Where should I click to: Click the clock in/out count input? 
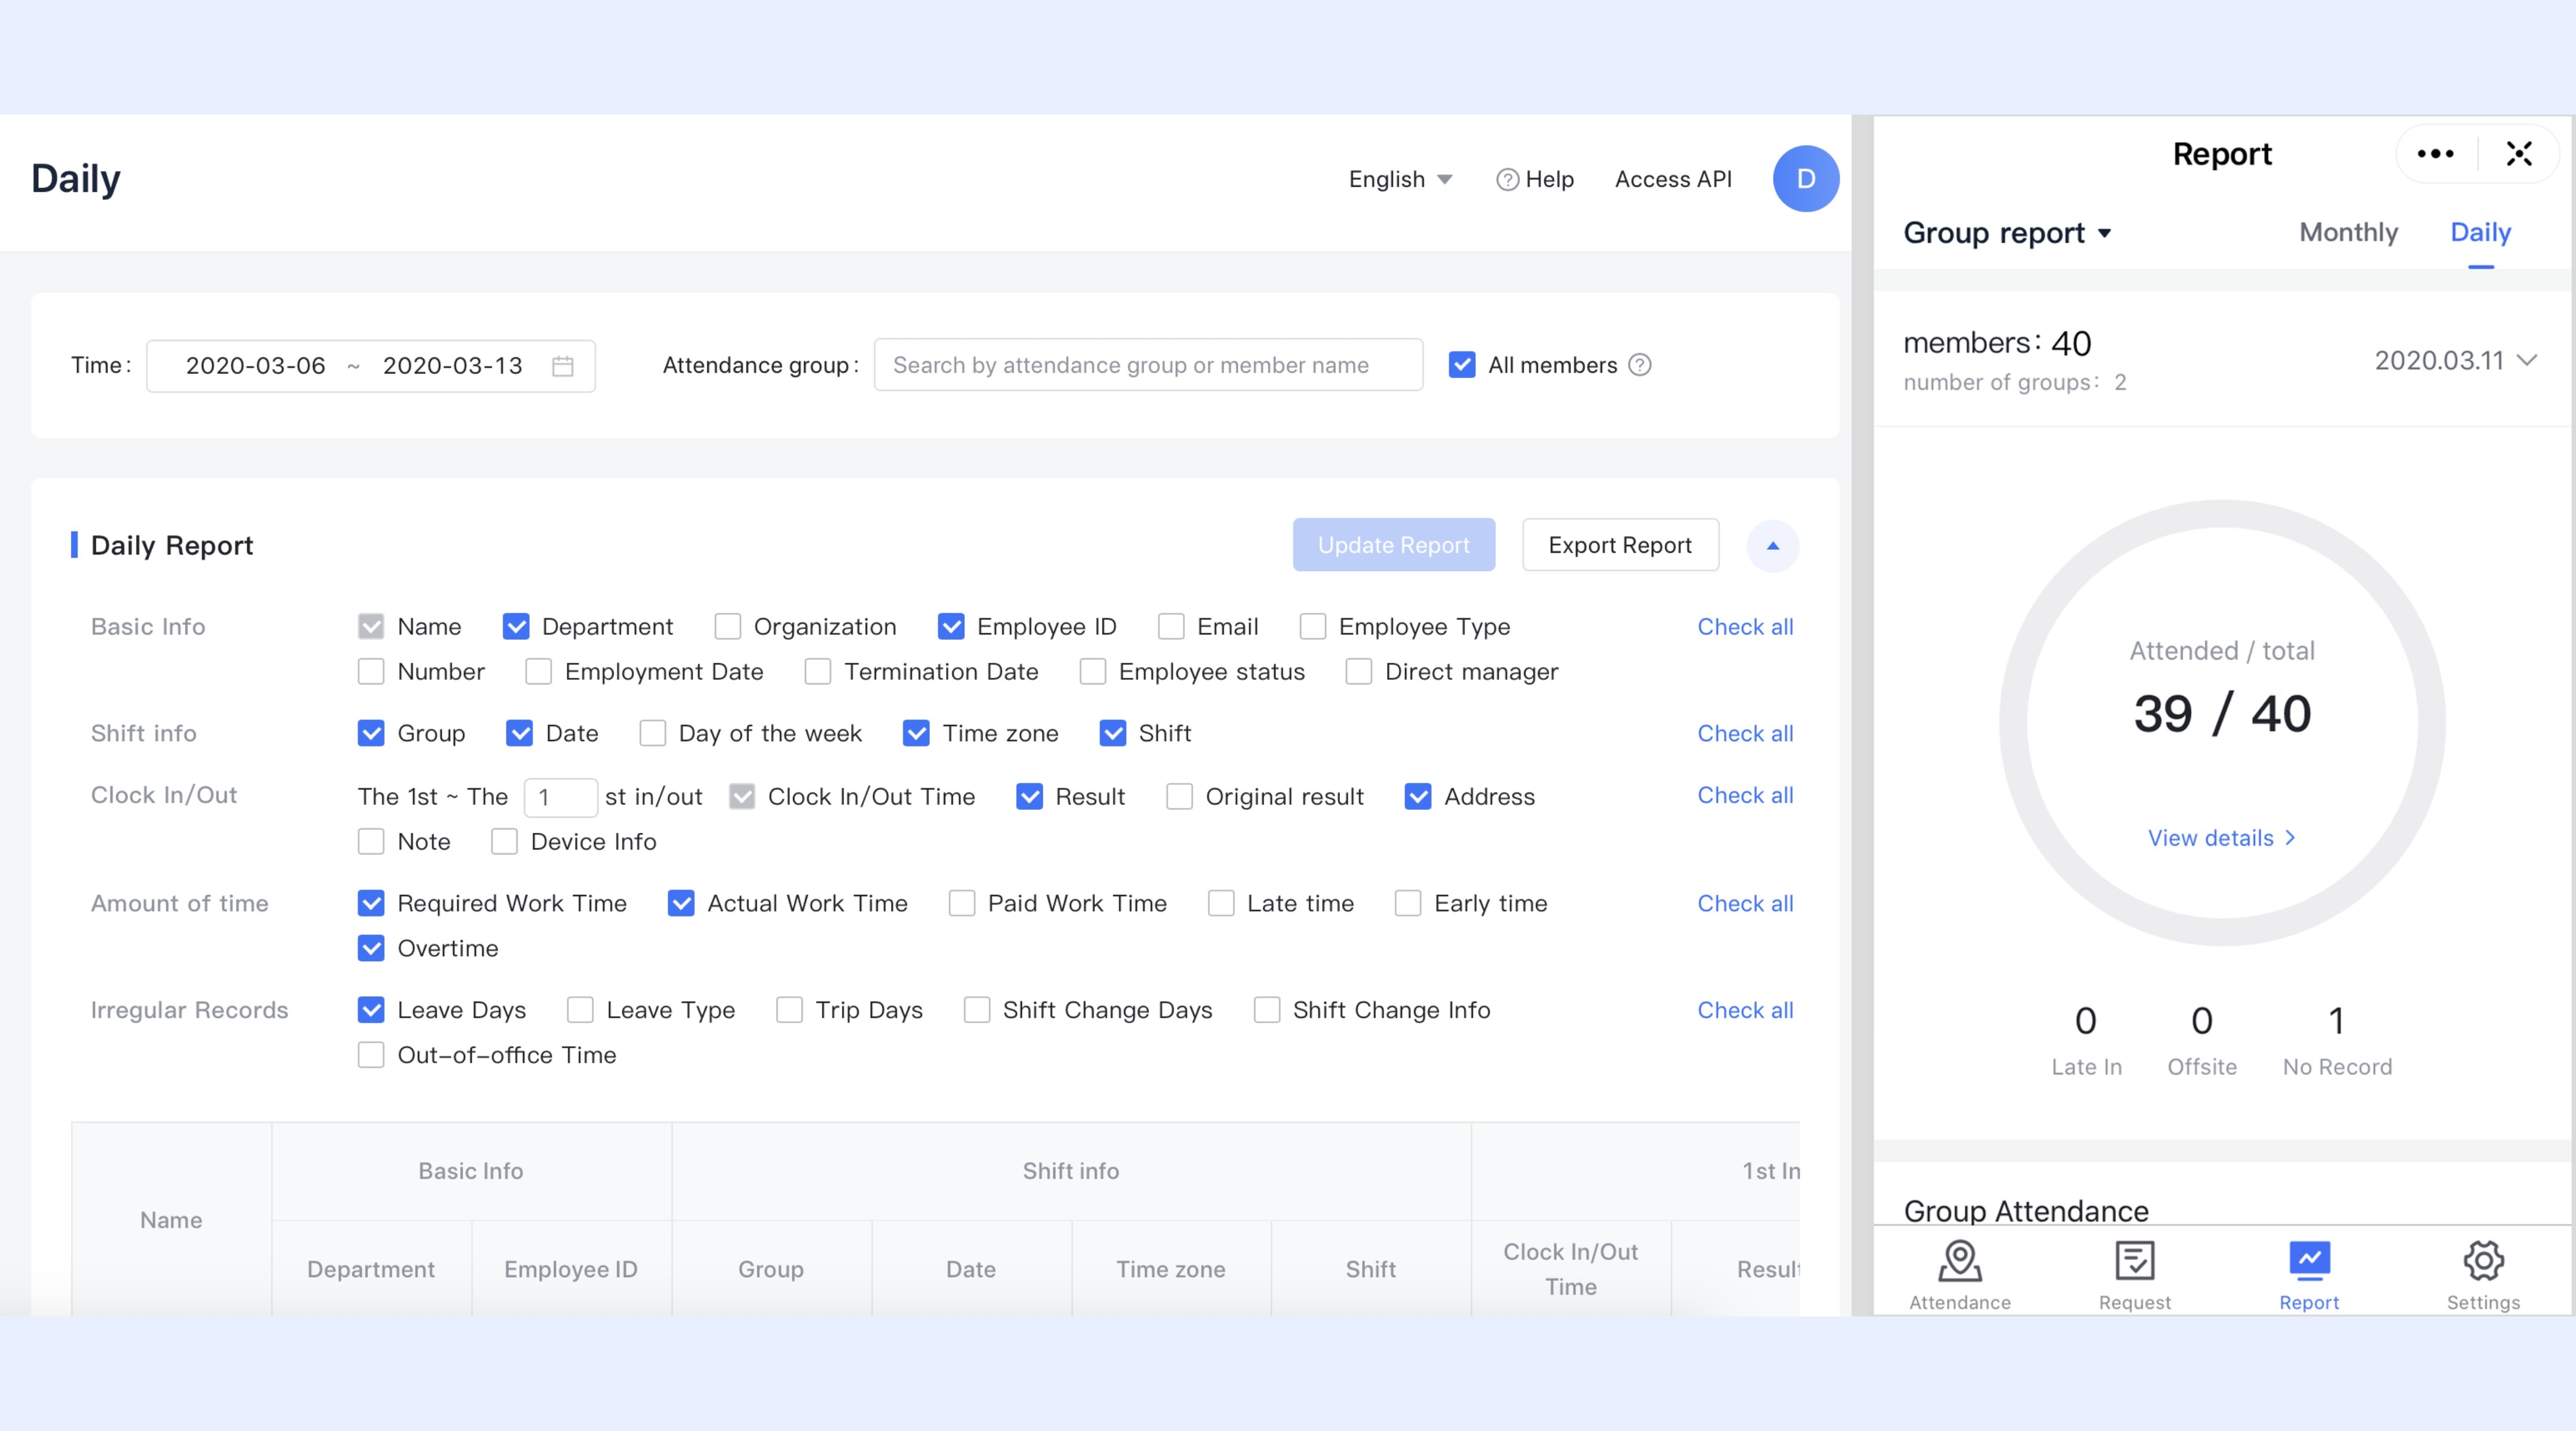point(561,797)
